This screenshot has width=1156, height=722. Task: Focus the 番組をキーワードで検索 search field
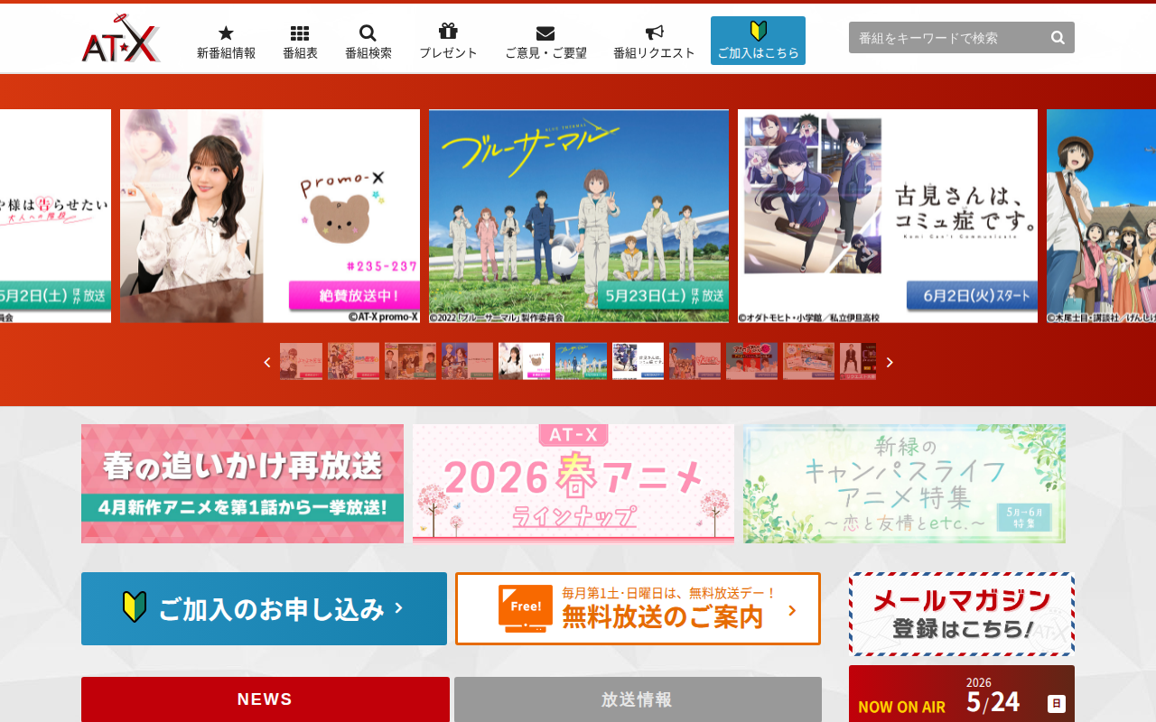click(946, 38)
